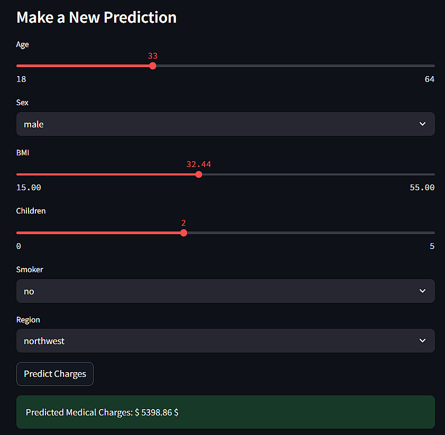This screenshot has width=445, height=435.
Task: Click the BMI slider handle at 32.44
Action: pyautogui.click(x=199, y=174)
